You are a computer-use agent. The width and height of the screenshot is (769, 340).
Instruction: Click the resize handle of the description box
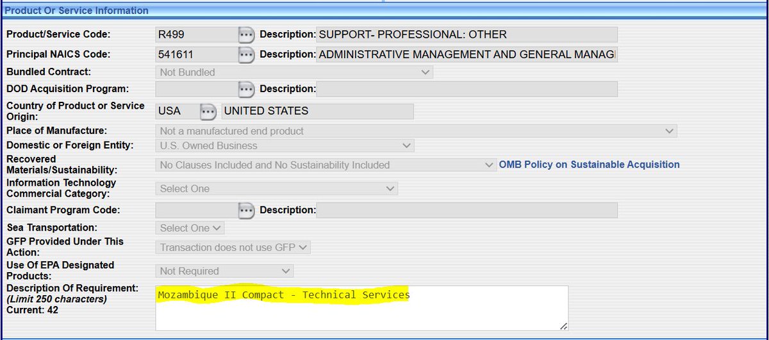click(563, 327)
